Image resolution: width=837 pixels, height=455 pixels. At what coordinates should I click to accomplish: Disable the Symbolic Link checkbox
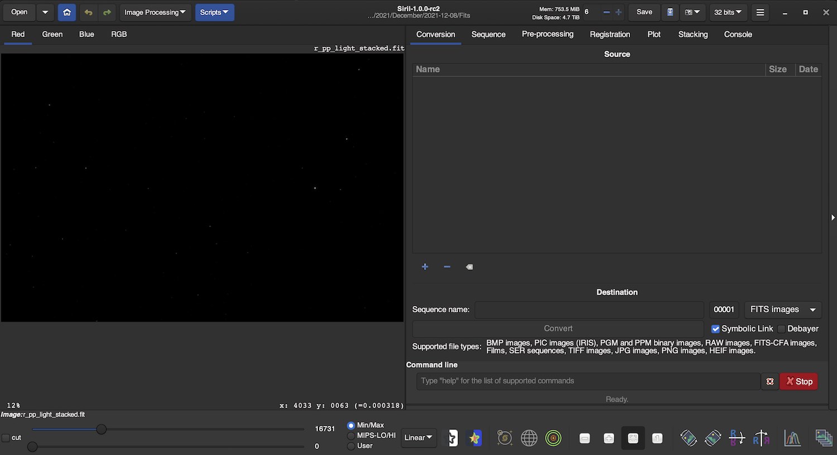715,329
